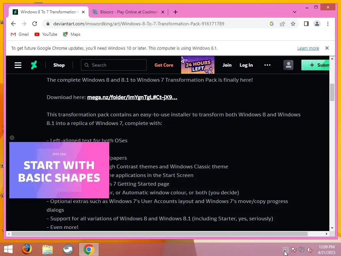Go back with the browser back arrow

point(13,24)
